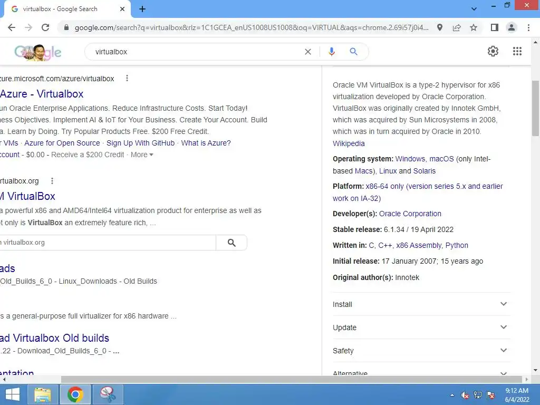
Task: Select the Stable release 6.1.34 text
Action: [393, 229]
